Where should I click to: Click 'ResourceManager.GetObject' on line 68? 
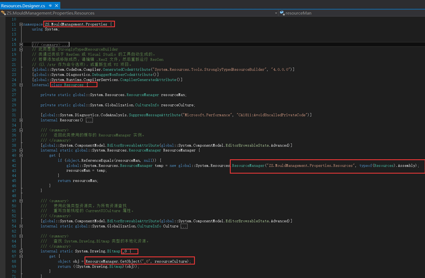pos(112,261)
